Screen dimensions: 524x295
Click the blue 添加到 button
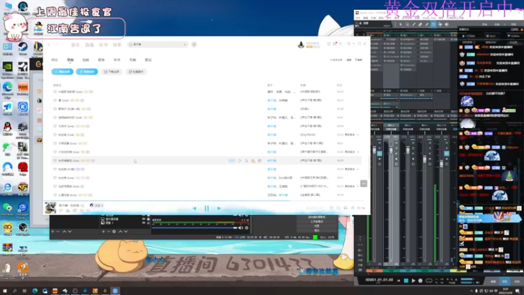click(x=87, y=72)
